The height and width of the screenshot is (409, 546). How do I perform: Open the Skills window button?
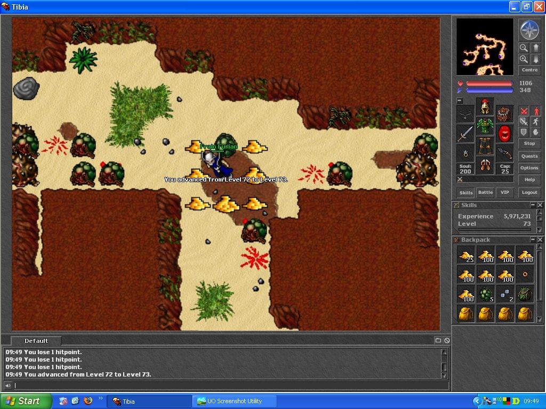pyautogui.click(x=466, y=192)
